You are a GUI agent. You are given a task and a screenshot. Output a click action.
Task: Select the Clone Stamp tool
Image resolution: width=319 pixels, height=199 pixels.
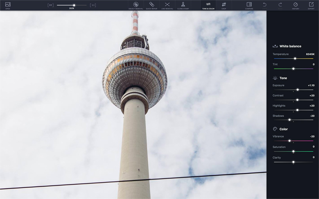pyautogui.click(x=183, y=6)
